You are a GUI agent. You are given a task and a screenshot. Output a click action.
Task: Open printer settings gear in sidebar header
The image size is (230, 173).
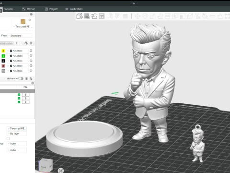(31, 14)
